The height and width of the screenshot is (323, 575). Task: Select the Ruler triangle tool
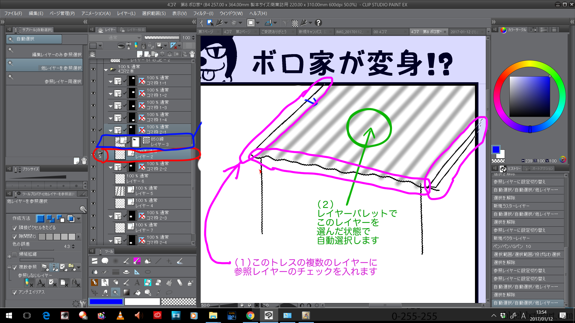point(137,272)
